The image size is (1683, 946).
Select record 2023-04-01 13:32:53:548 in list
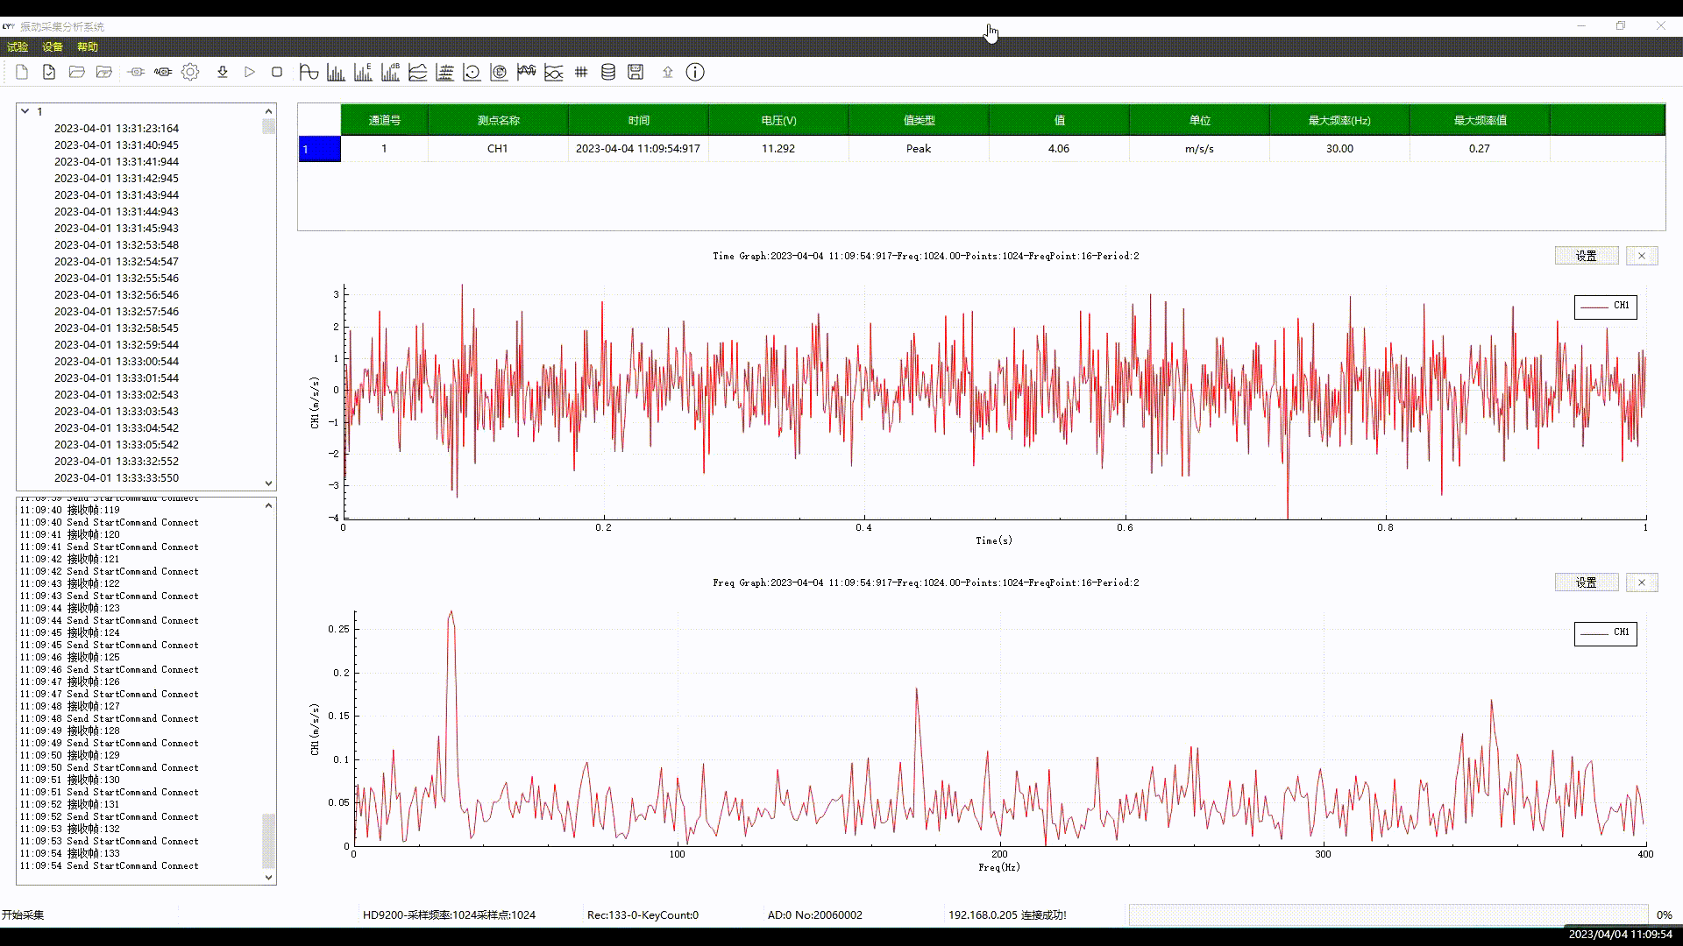pos(117,245)
